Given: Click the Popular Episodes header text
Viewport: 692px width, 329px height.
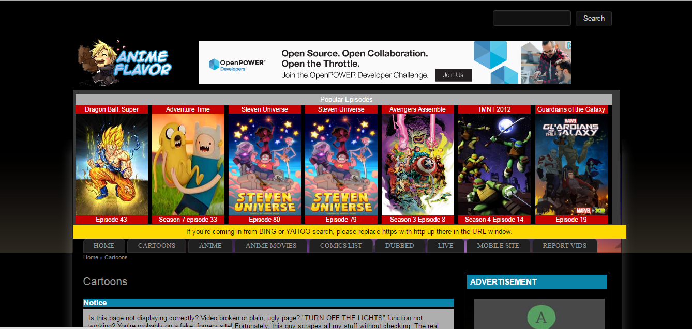Looking at the screenshot, I should point(347,100).
